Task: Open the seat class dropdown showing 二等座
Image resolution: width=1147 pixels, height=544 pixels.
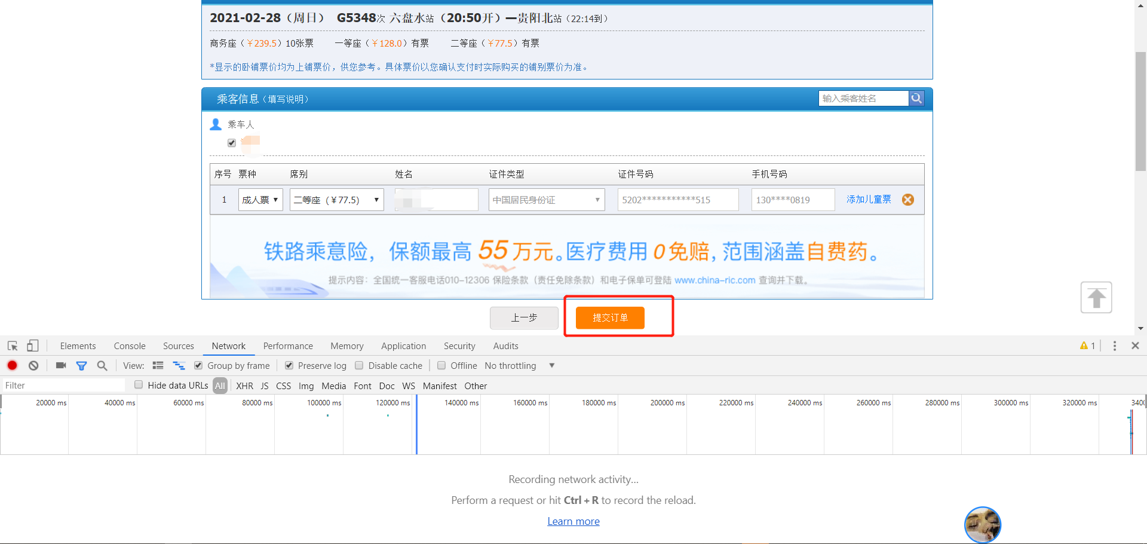Action: point(336,199)
